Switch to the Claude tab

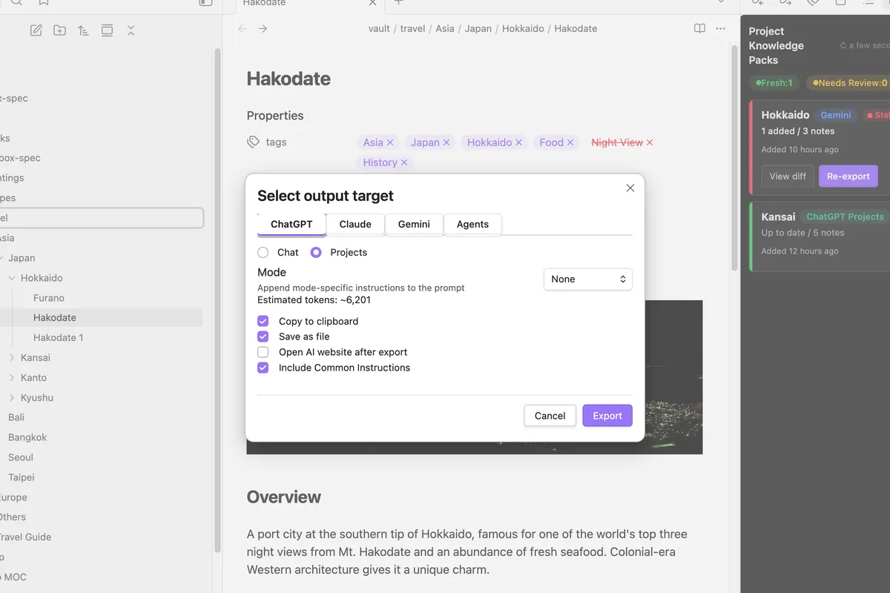click(x=355, y=224)
